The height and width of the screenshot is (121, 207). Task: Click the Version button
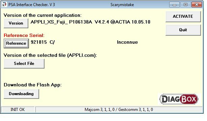tap(16, 23)
